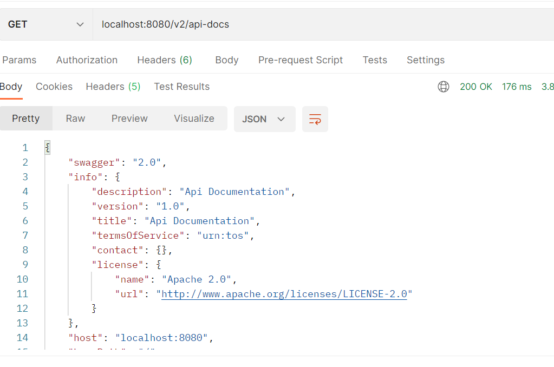Click the "1.0" version value
The image size is (554, 367).
[x=170, y=206]
